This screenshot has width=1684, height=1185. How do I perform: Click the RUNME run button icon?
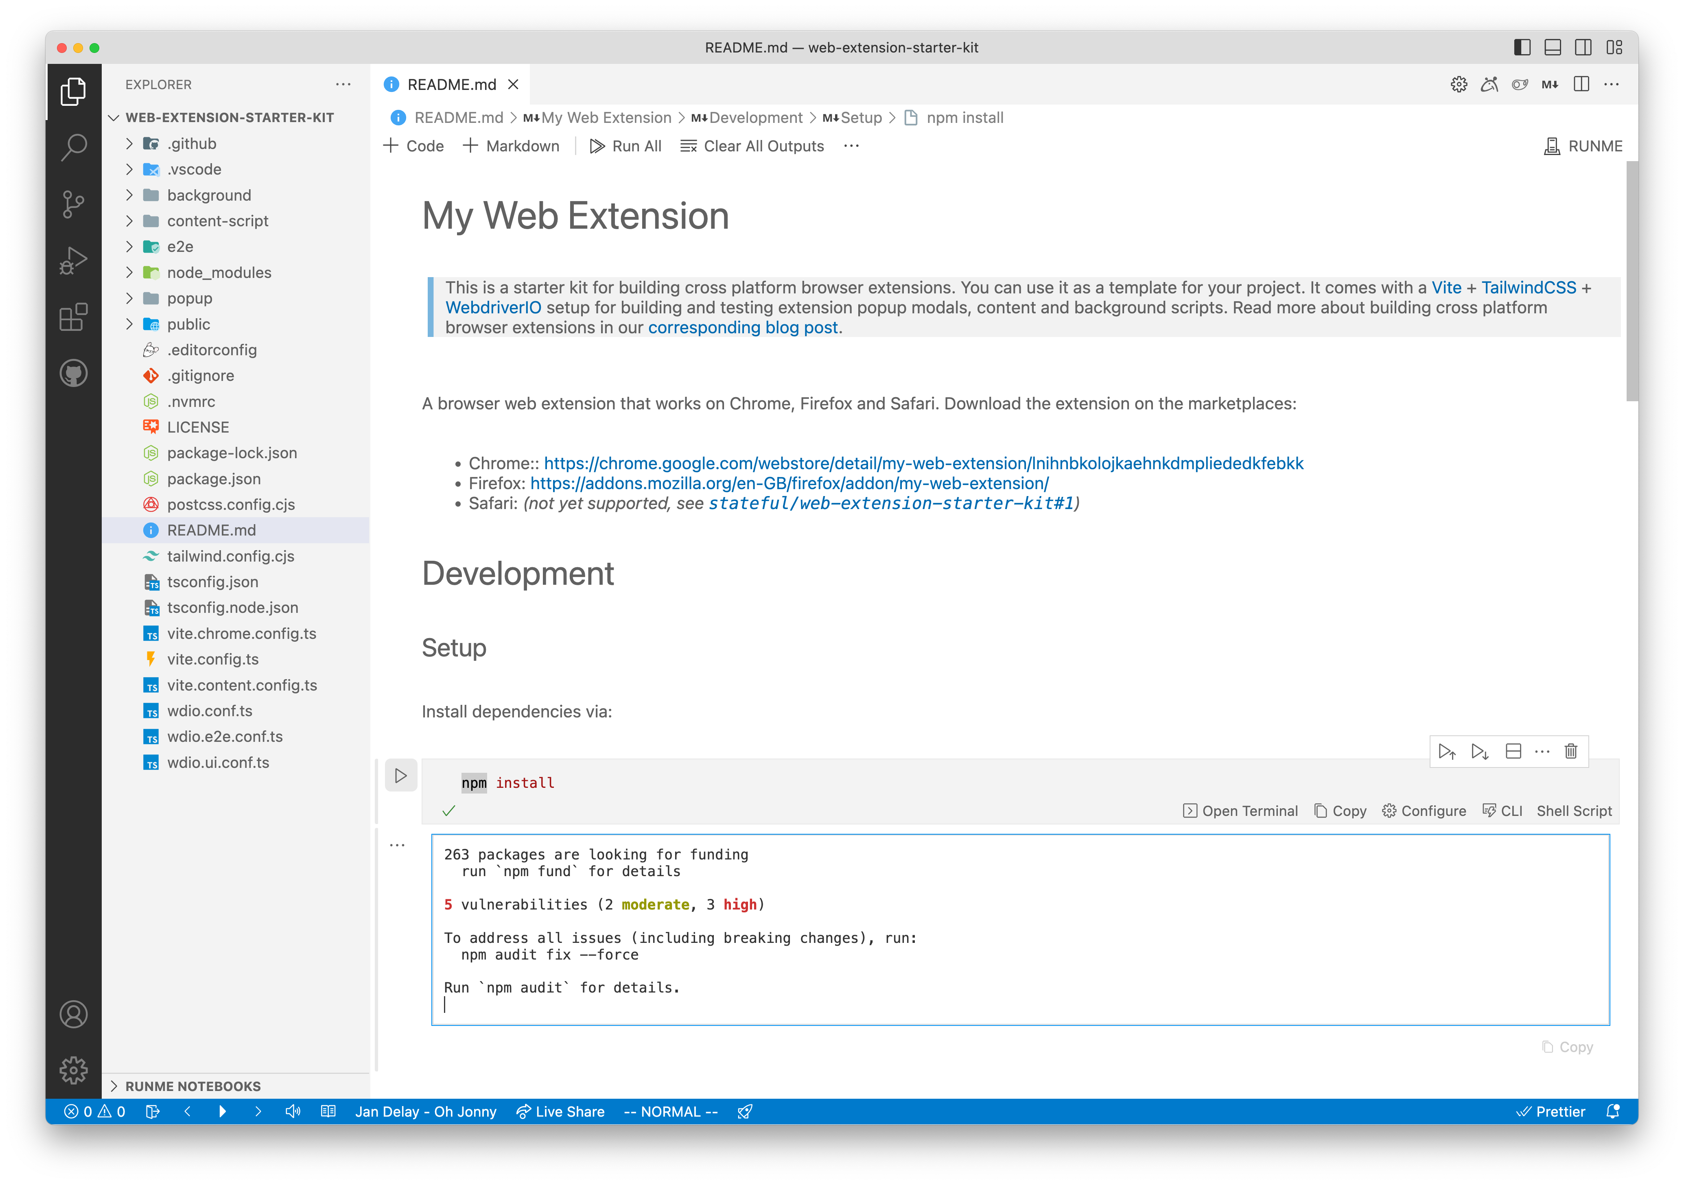tap(1551, 145)
